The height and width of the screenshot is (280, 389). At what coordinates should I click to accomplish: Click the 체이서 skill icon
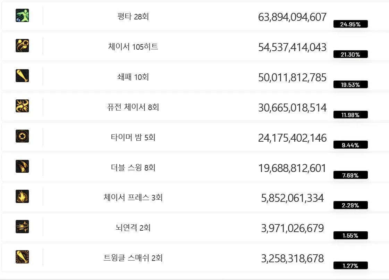click(x=22, y=46)
